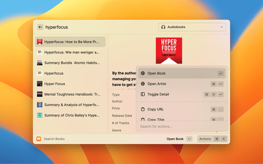Click Summary Bundle Atomic Habits cover icon
The width and height of the screenshot is (263, 164).
coord(39,63)
